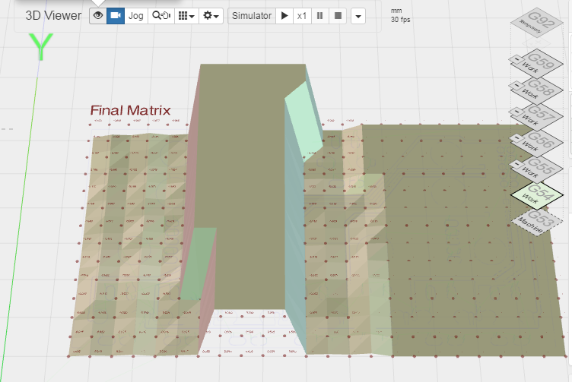
Task: Expand the rightmost toolbar caret dropdown
Action: [358, 16]
